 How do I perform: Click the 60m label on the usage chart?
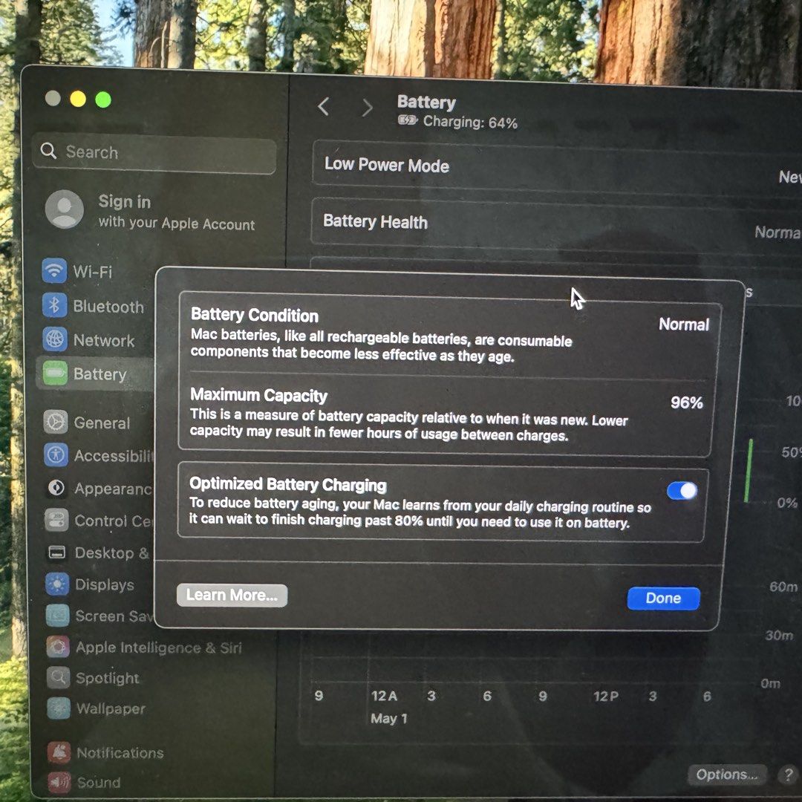tap(783, 586)
